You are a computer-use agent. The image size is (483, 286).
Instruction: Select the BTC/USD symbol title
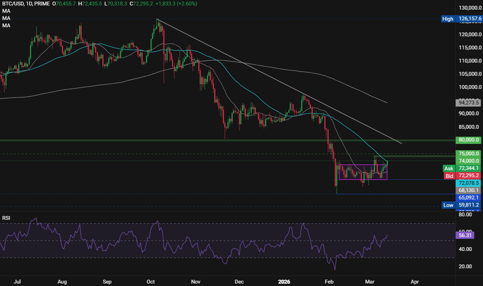[x=13, y=3]
